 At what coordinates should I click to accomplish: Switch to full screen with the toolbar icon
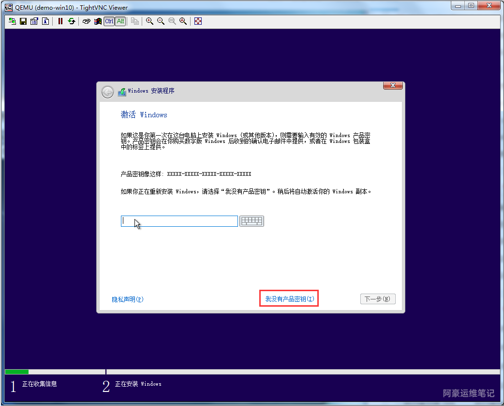198,21
